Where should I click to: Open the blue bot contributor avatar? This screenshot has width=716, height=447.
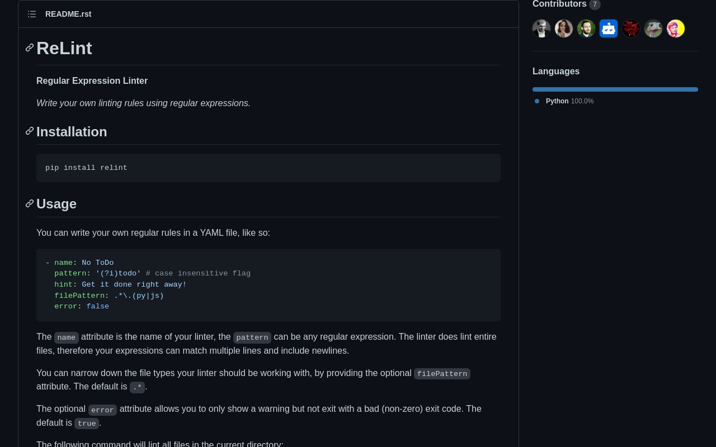[x=609, y=28]
